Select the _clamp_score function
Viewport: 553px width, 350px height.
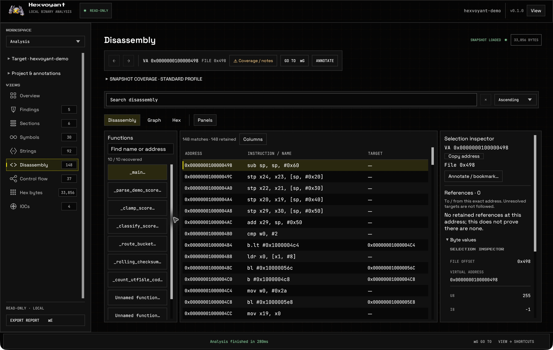point(137,208)
